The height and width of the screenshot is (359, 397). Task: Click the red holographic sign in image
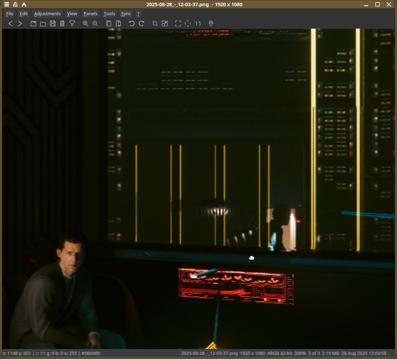coord(236,286)
